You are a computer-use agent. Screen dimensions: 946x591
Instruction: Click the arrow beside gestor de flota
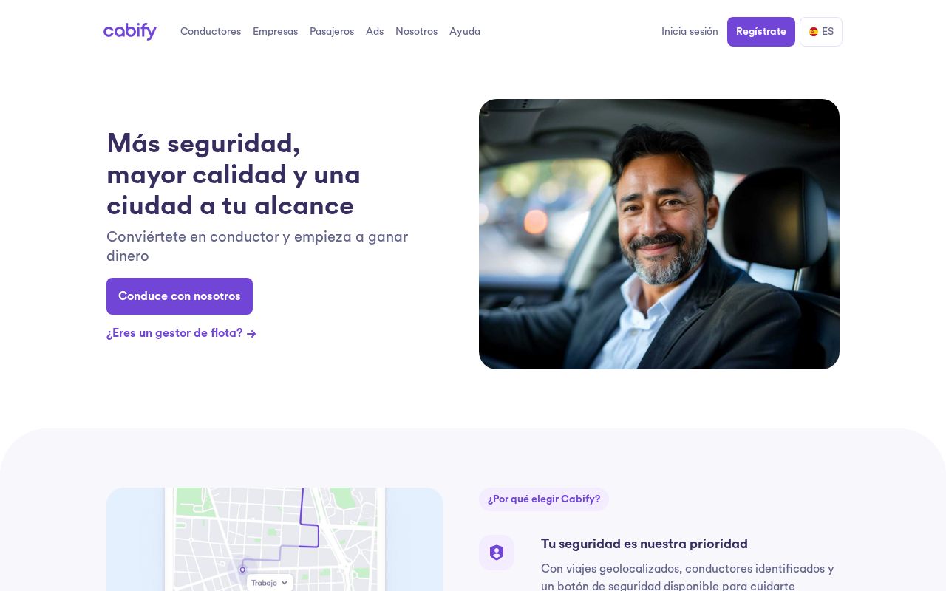[x=251, y=334]
